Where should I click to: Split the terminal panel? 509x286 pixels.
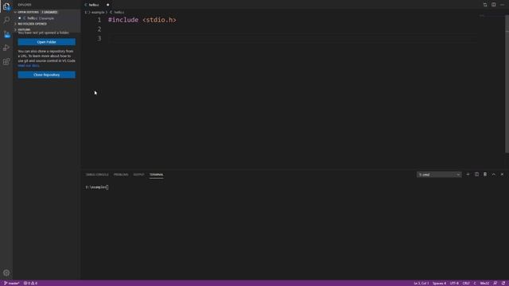pyautogui.click(x=476, y=175)
